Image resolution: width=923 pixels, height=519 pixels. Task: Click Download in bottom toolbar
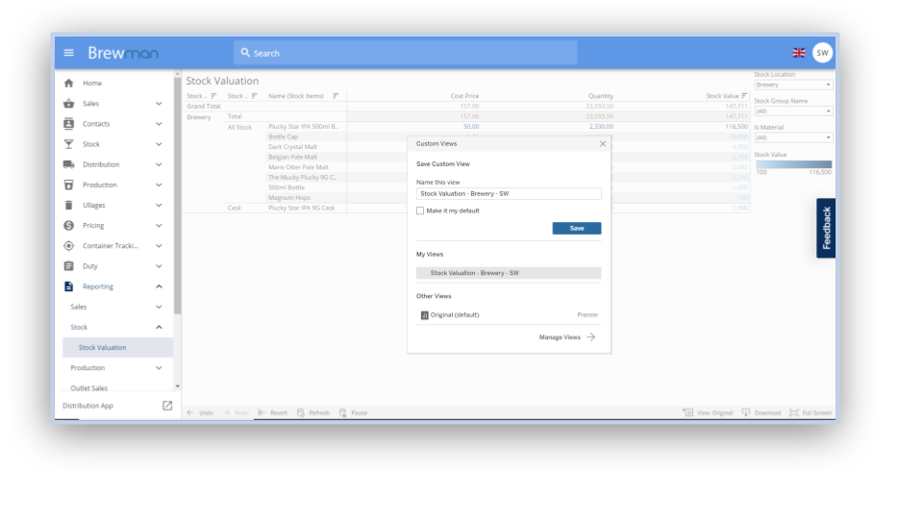tap(761, 412)
